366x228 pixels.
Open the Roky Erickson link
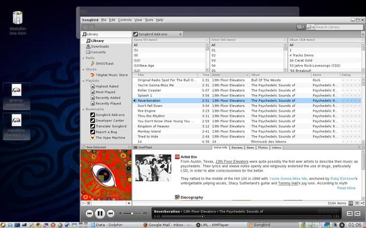tap(343, 178)
